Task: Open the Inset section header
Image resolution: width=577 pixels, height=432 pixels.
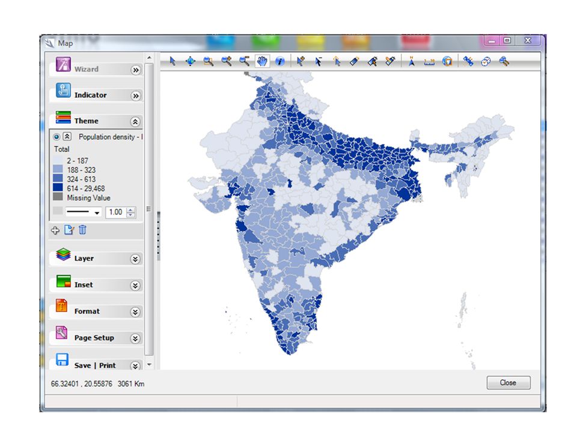Action: click(x=96, y=284)
